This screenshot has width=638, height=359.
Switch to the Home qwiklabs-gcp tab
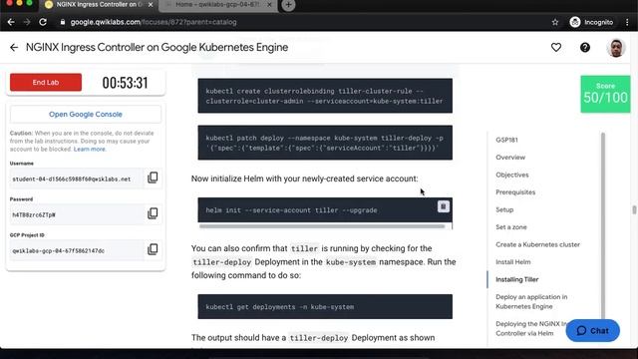coord(218,5)
